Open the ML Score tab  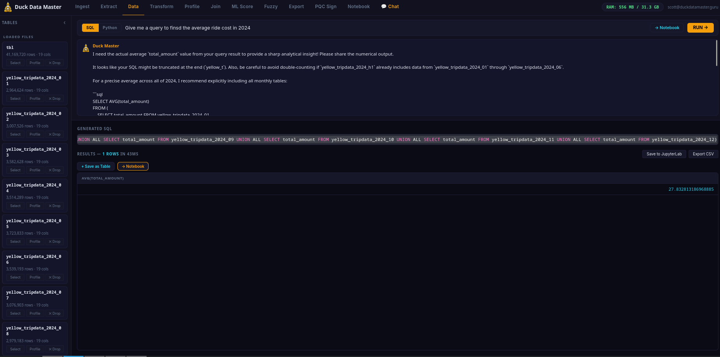[x=242, y=7]
